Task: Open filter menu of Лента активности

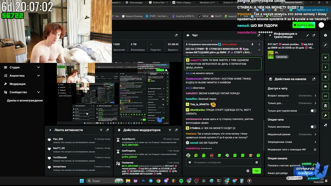Action: pos(101,130)
